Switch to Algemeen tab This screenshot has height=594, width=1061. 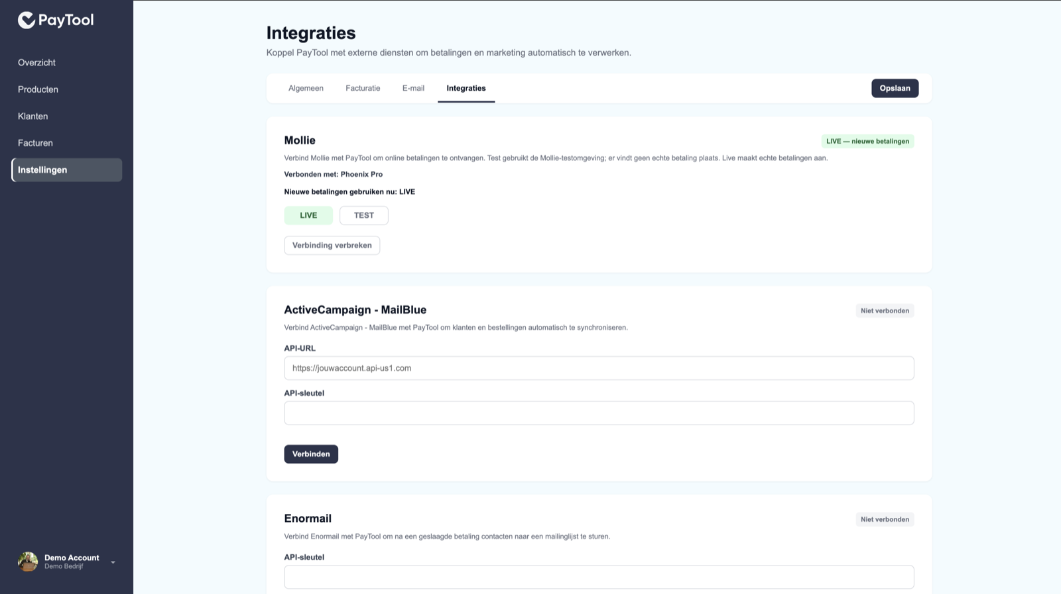click(306, 88)
